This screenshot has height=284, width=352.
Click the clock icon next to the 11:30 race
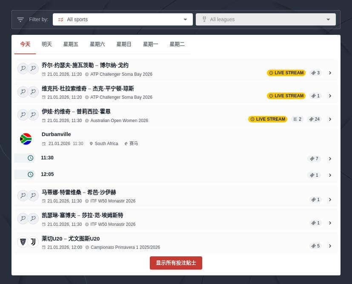tap(30, 158)
